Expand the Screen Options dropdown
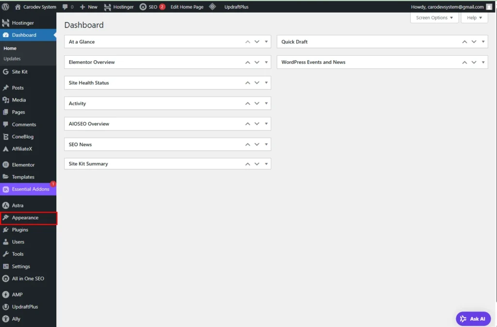This screenshot has width=497, height=327. [x=434, y=17]
